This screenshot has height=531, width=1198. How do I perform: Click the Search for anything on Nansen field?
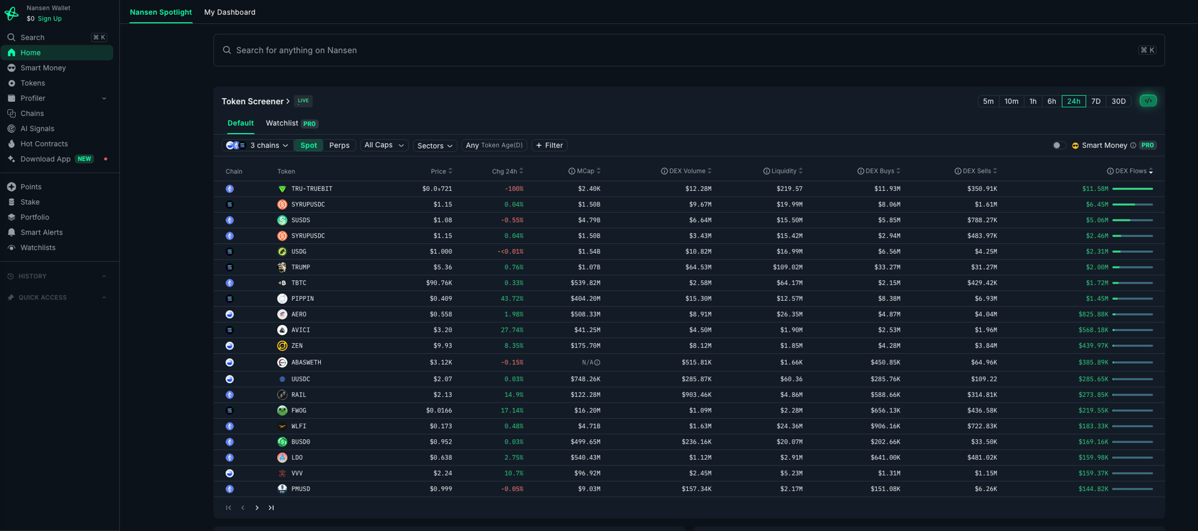pos(689,50)
